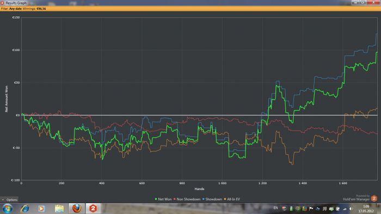This screenshot has width=381, height=214.
Task: Minimize the Results Graph window
Action: 355,2
